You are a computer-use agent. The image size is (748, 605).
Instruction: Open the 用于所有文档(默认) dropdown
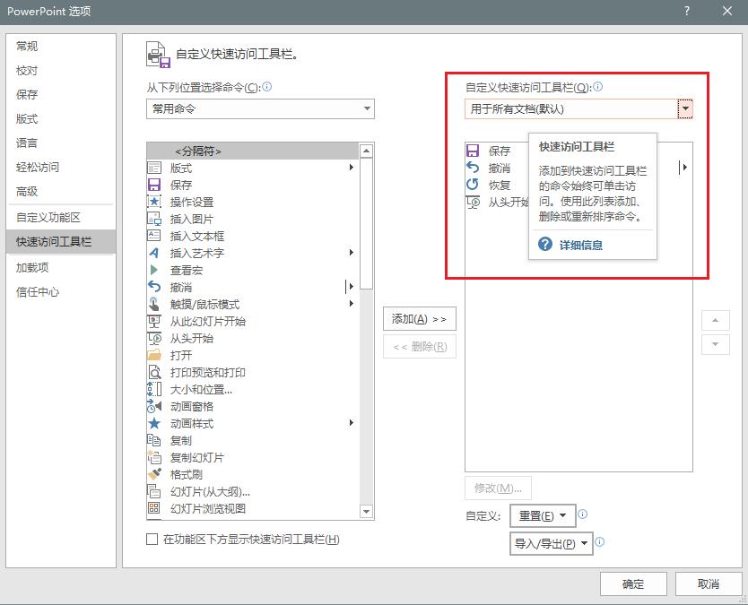tap(687, 108)
